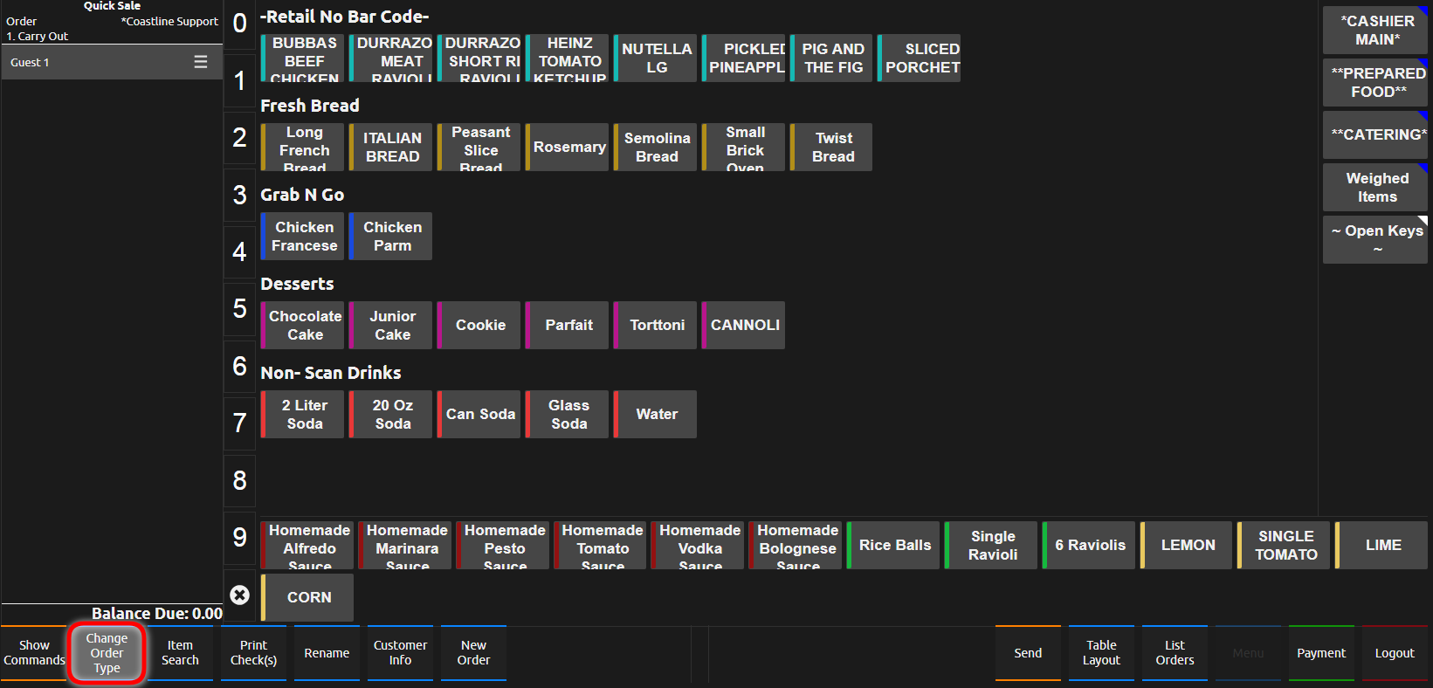
Task: Tap the number 6 keypad key
Action: pos(239,366)
